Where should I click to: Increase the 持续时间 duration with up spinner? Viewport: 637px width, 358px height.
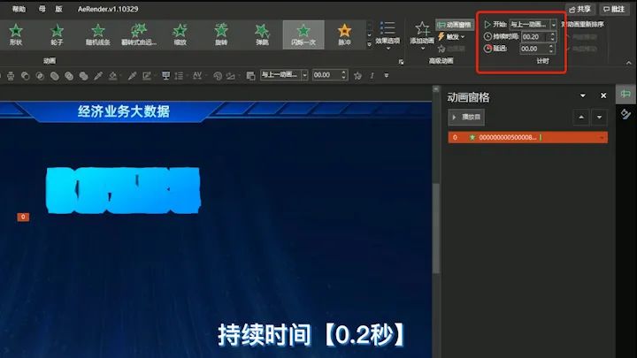[x=552, y=34]
